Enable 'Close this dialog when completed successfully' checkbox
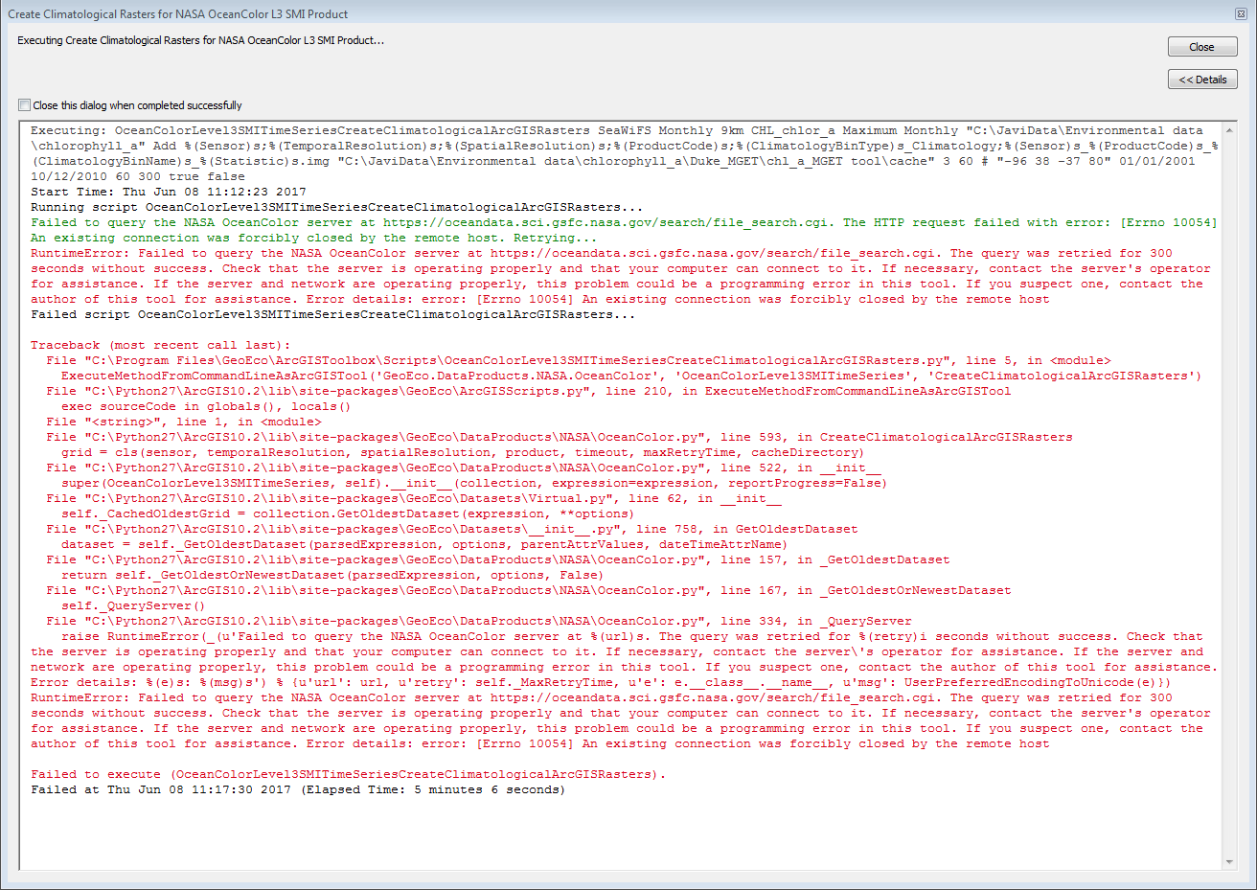The image size is (1257, 890). (24, 105)
